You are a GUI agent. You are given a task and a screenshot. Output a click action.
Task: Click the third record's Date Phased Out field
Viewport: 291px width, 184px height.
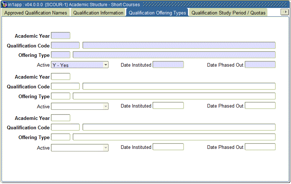tap(260, 147)
